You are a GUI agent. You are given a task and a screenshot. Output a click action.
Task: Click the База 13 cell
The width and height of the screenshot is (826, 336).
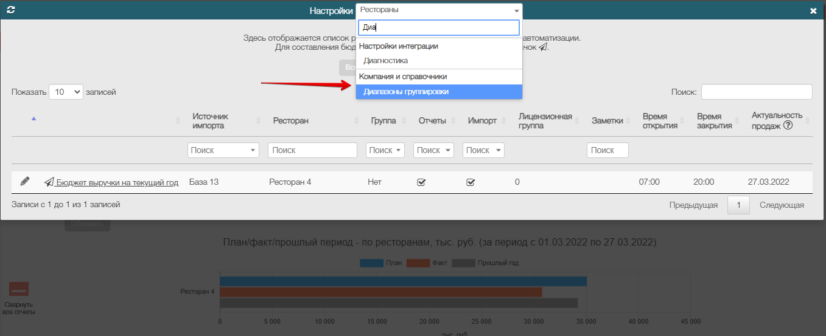pos(204,182)
